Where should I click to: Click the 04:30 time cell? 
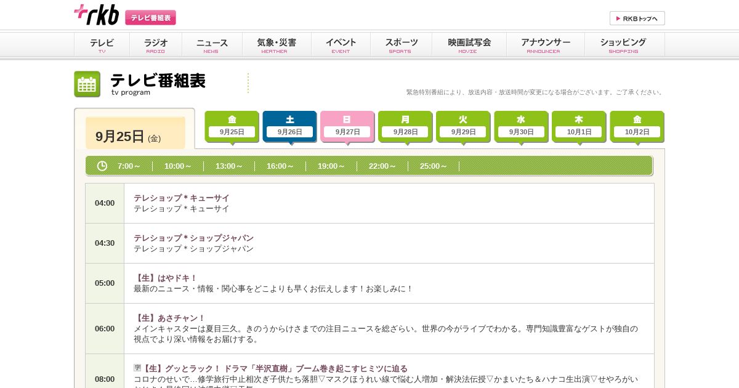pyautogui.click(x=105, y=243)
